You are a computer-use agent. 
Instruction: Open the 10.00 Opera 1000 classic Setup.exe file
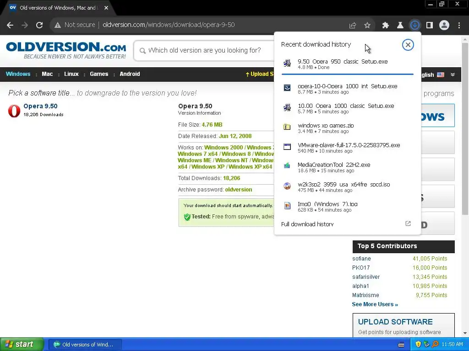point(347,108)
